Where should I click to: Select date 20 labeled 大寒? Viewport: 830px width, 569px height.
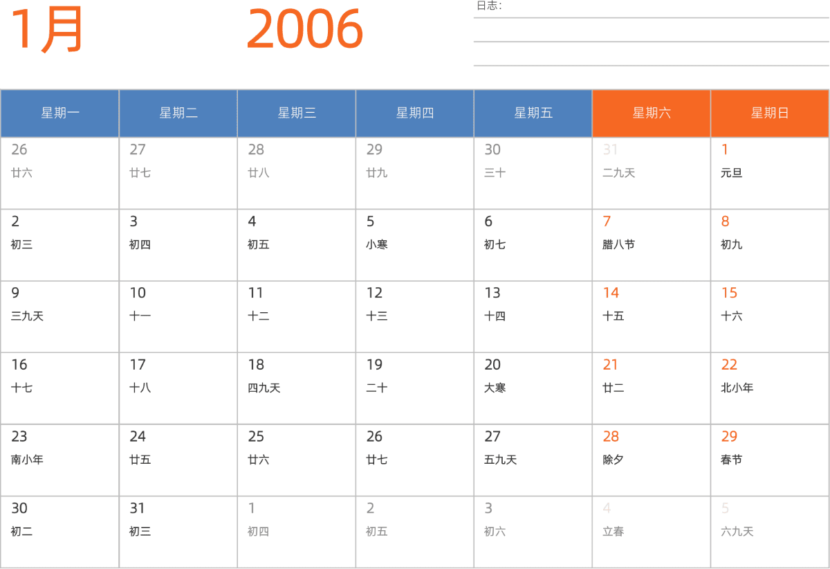click(x=533, y=388)
